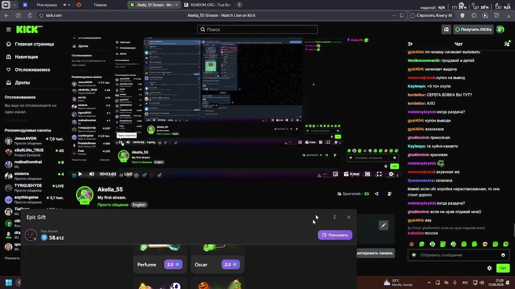Open a new browser tab

pyautogui.click(x=239, y=5)
